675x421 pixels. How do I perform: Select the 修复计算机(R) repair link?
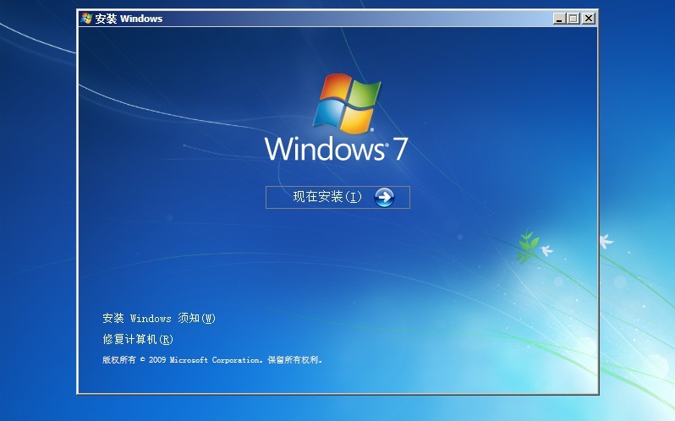coord(138,339)
